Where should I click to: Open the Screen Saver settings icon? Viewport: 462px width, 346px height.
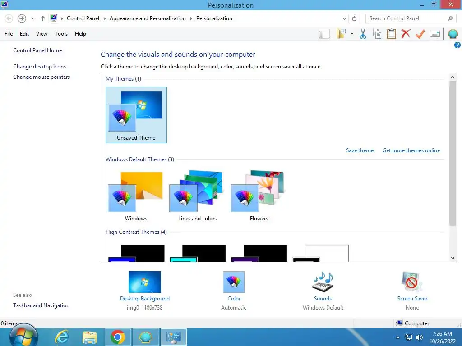412,282
